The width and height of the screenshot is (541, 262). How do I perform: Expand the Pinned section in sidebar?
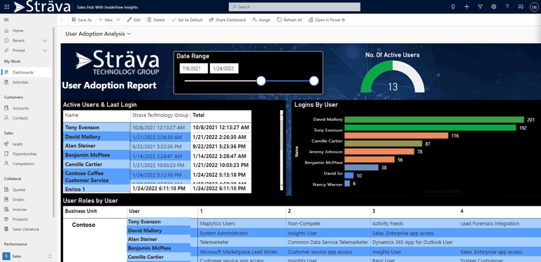[45, 51]
